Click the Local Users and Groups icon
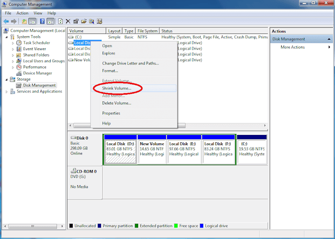This screenshot has width=335, height=239. [19, 61]
